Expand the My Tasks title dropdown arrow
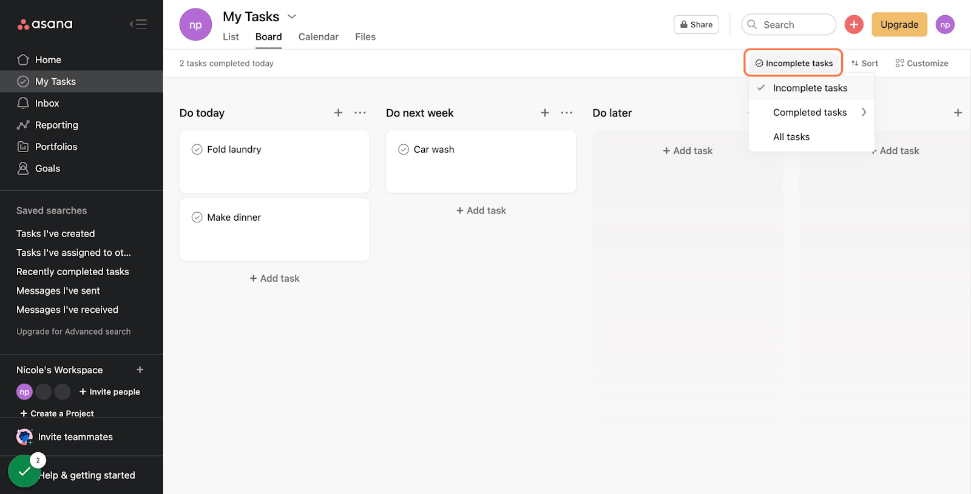971x494 pixels. pos(292,16)
